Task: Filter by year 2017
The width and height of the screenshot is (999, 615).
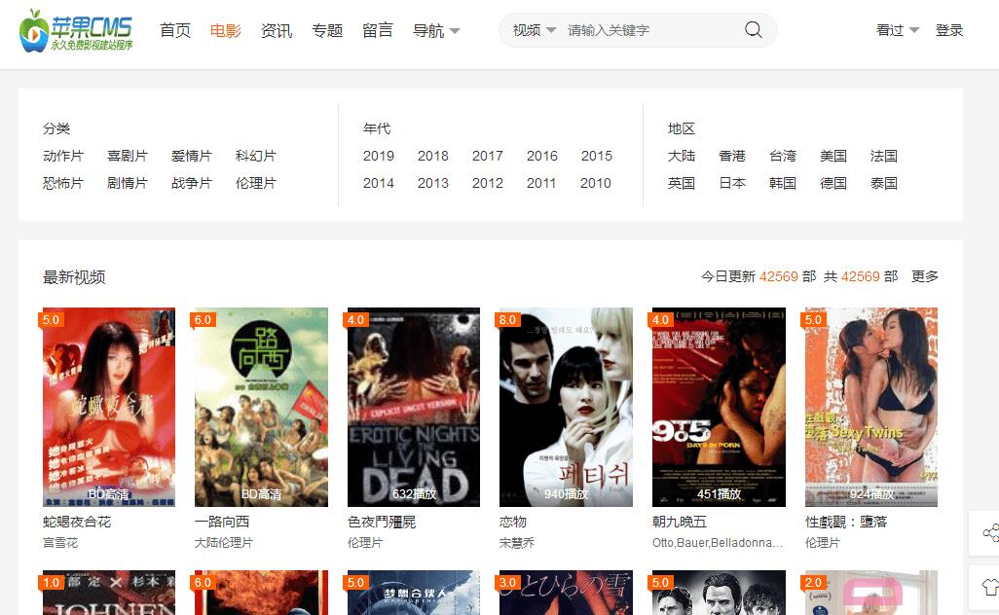Action: (x=488, y=156)
